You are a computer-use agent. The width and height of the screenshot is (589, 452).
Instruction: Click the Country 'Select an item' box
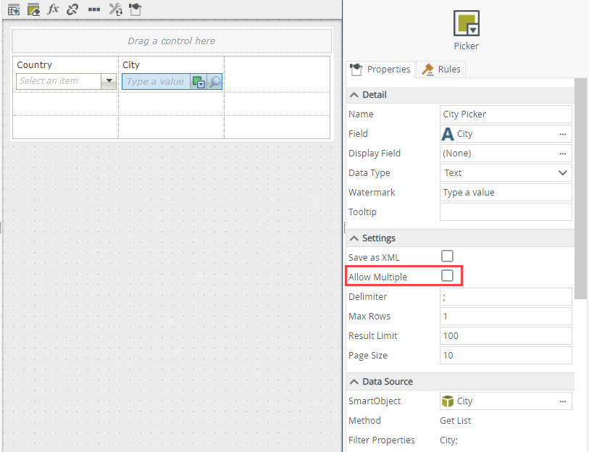click(59, 81)
